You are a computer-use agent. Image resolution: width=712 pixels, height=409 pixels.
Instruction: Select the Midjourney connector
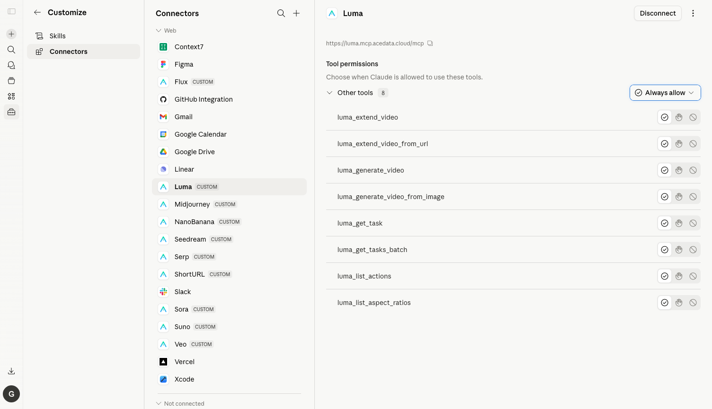click(x=229, y=204)
